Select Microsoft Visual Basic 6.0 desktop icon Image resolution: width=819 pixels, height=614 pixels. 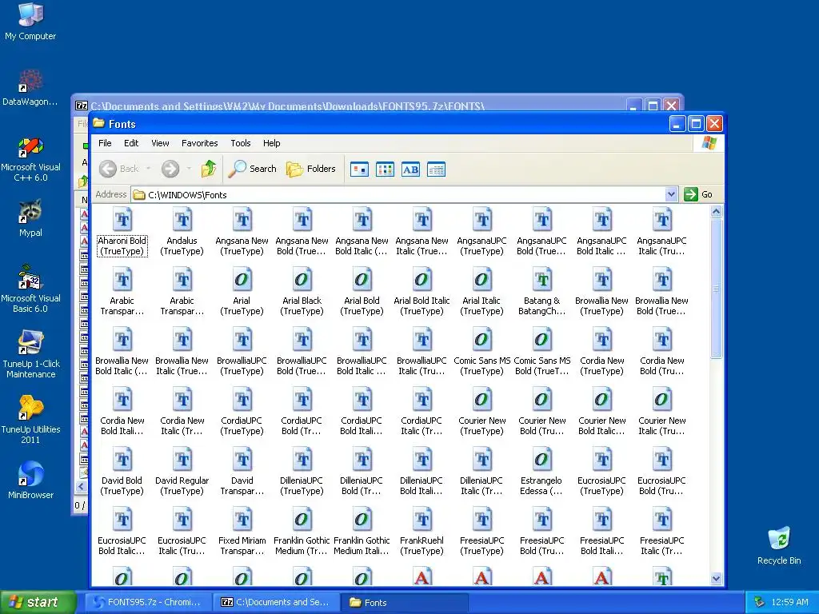pyautogui.click(x=30, y=289)
